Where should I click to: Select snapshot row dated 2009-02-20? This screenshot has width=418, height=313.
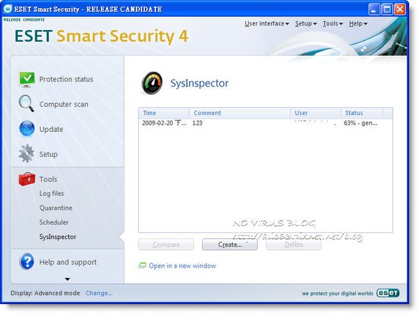[265, 123]
